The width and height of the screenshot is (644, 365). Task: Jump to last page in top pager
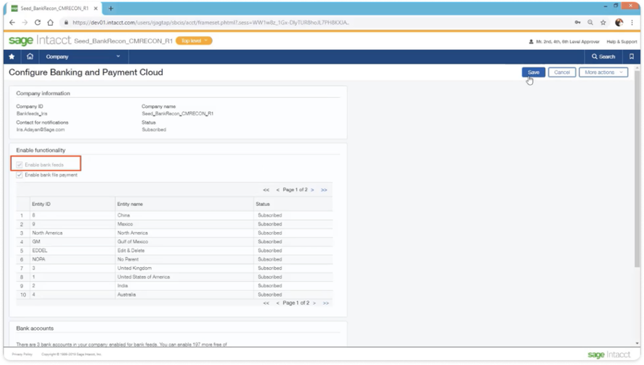pyautogui.click(x=324, y=190)
